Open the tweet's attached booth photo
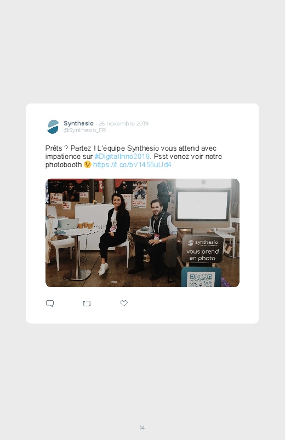The height and width of the screenshot is (440, 285). tap(142, 233)
